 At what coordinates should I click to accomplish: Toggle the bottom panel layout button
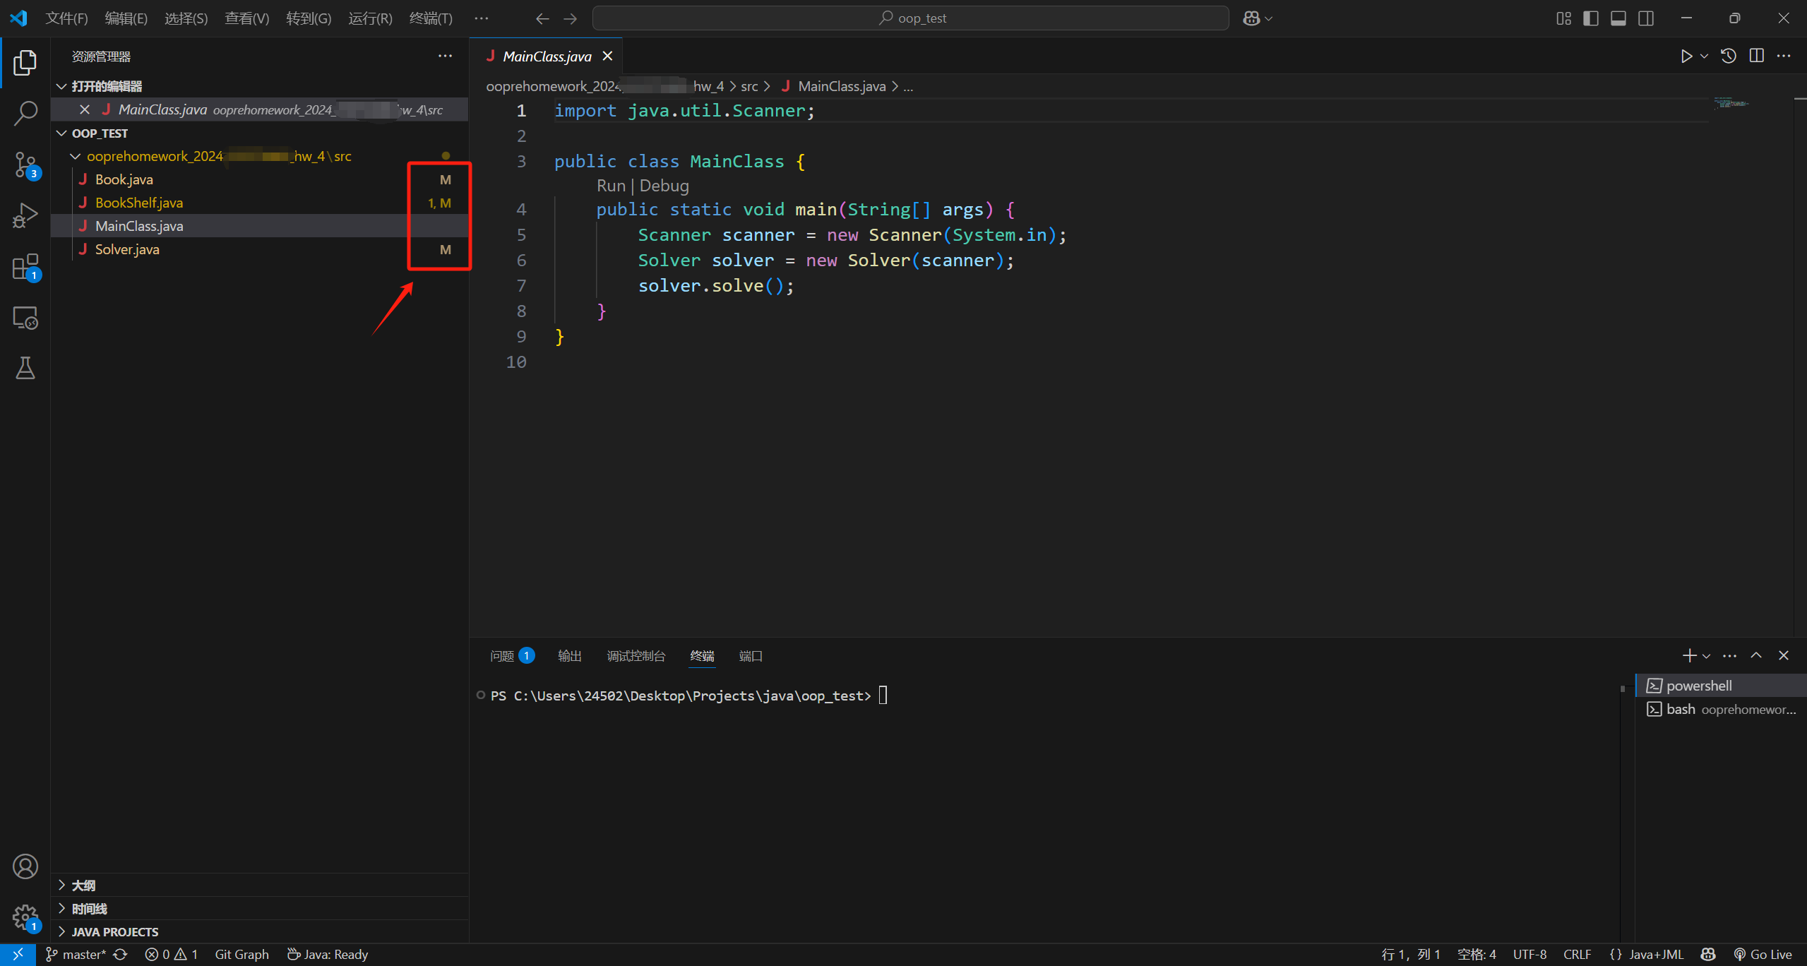(x=1618, y=18)
